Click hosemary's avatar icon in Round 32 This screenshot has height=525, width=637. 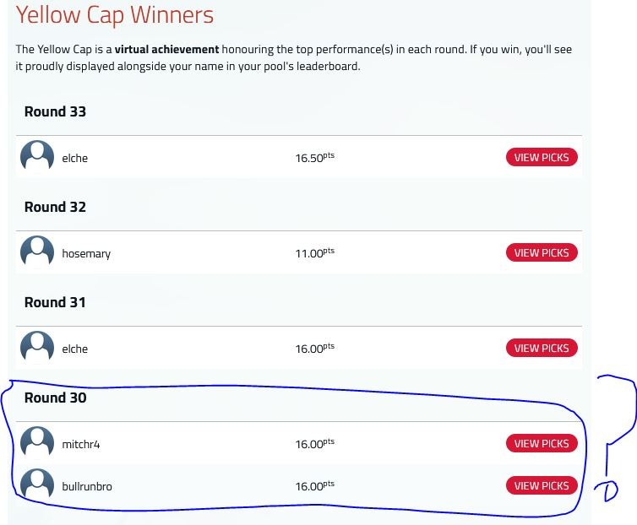pyautogui.click(x=37, y=252)
